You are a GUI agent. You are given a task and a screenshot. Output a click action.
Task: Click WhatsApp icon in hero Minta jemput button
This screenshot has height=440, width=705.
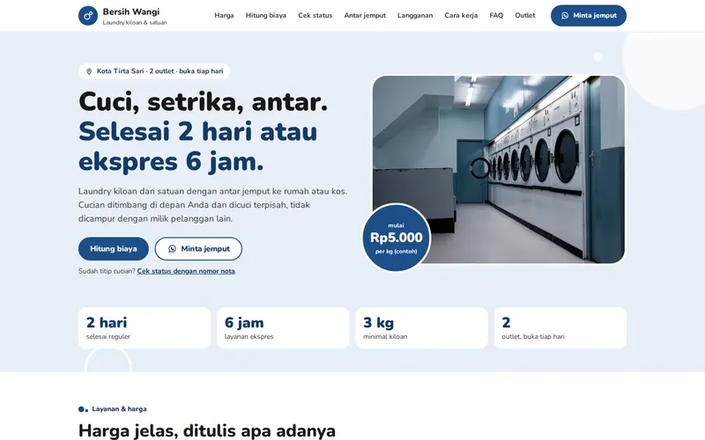(172, 249)
